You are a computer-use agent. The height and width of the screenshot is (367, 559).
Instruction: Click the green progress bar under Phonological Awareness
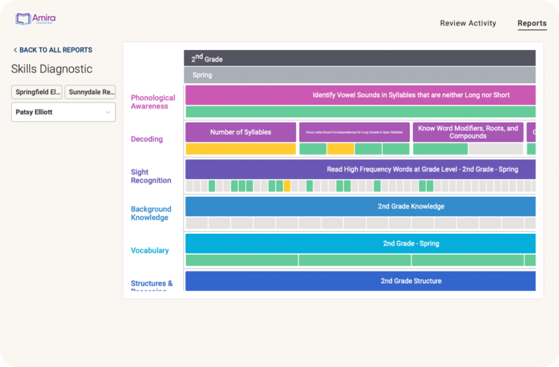(x=360, y=112)
